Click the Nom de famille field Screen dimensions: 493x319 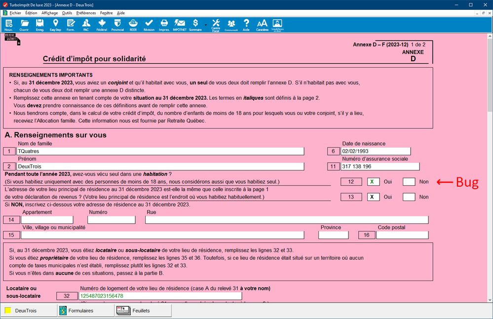(160, 151)
